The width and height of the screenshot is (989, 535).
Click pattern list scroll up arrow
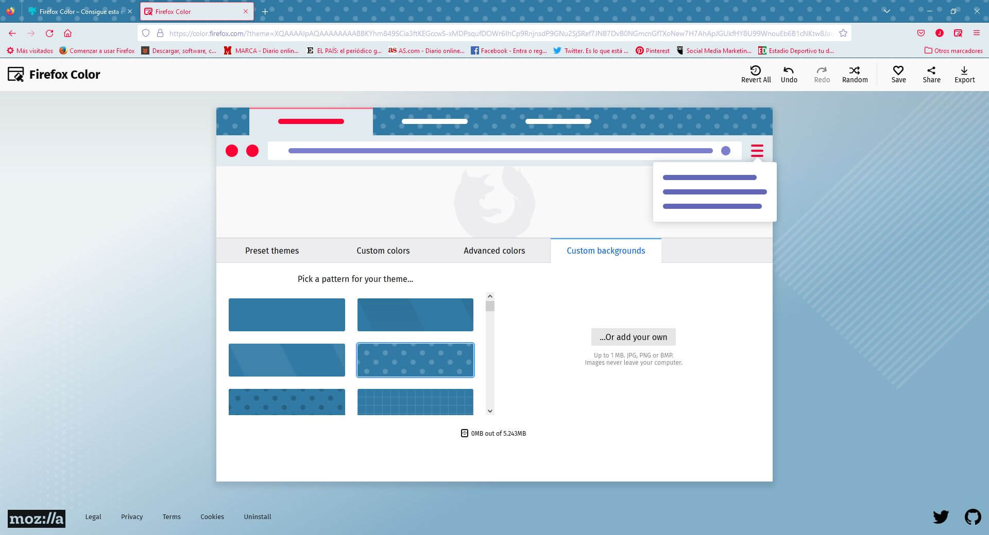click(490, 296)
